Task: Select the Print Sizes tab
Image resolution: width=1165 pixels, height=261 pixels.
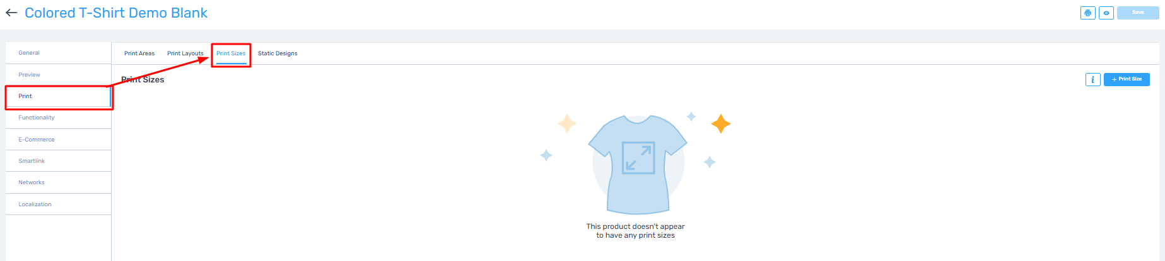Action: pos(231,53)
